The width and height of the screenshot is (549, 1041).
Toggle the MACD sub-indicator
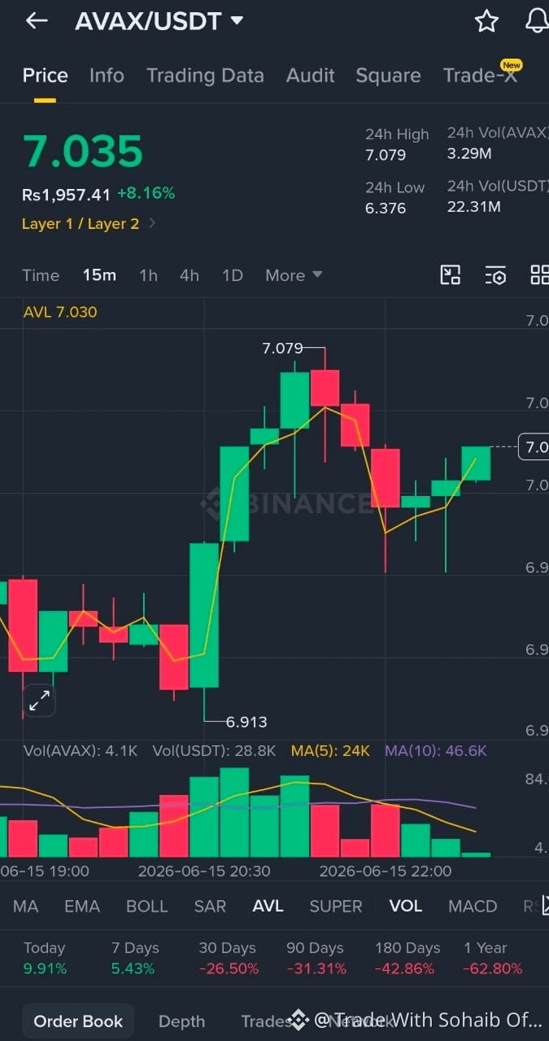tap(473, 906)
